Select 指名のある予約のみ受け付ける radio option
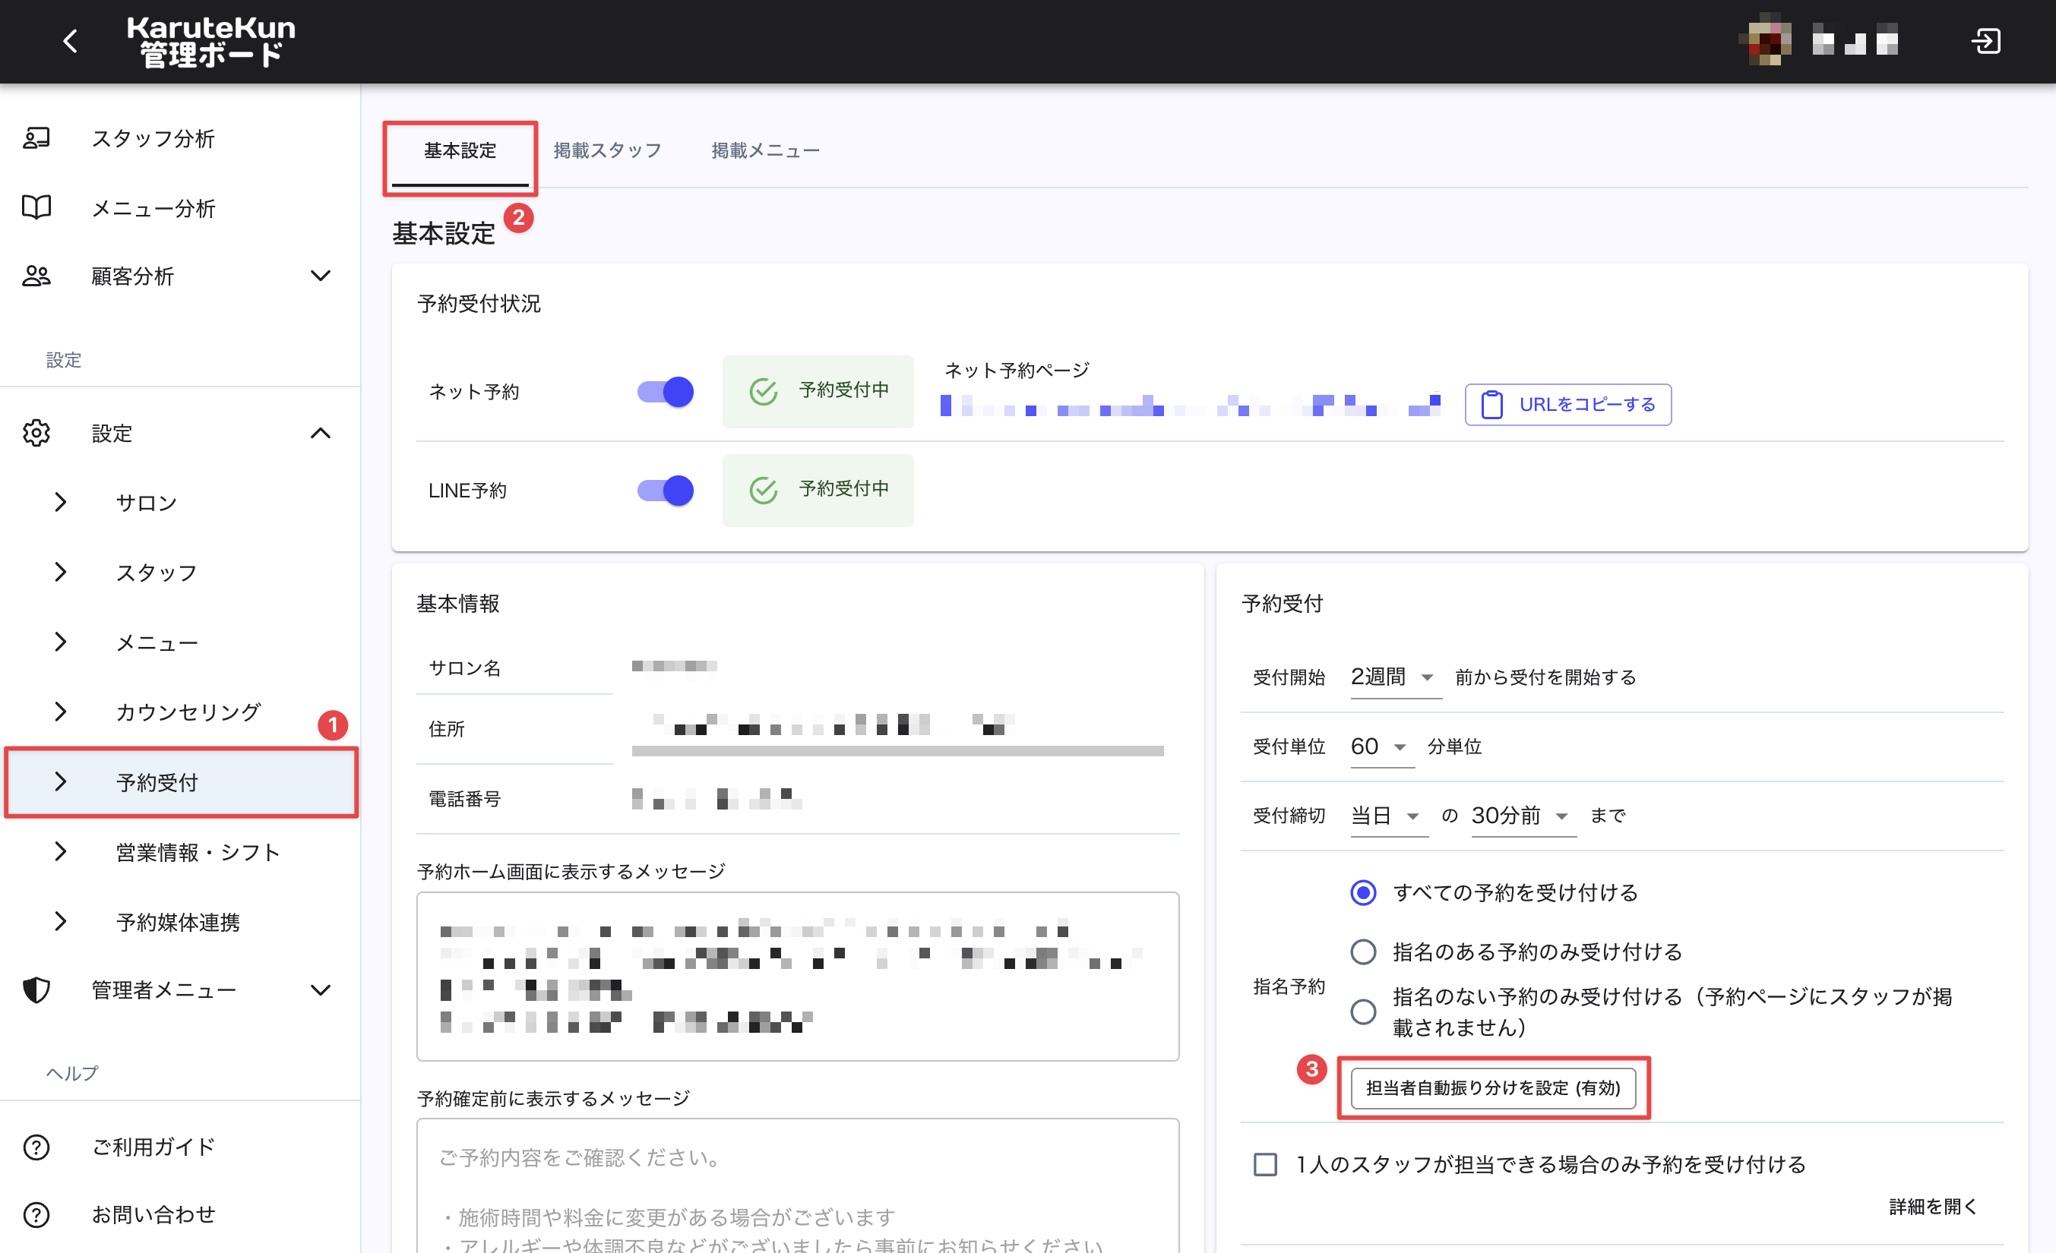The image size is (2056, 1253). [x=1362, y=952]
